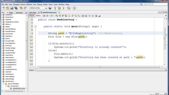Collapse the main method code fold
Screen dimensions: 169x95
click(36, 26)
